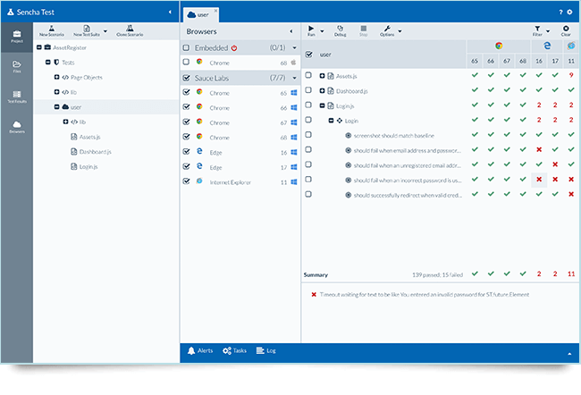The image size is (581, 395).
Task: Check the Assets.js results row checkbox
Action: click(308, 75)
